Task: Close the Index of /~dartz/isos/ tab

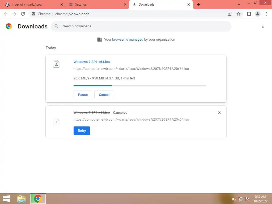Action: (62, 5)
